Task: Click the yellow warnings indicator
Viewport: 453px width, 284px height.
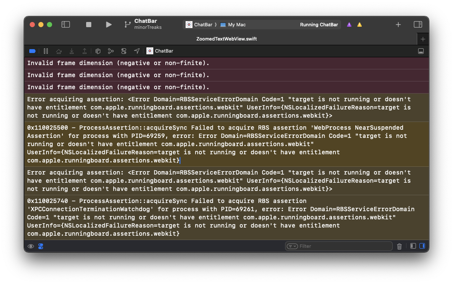Action: (x=360, y=25)
